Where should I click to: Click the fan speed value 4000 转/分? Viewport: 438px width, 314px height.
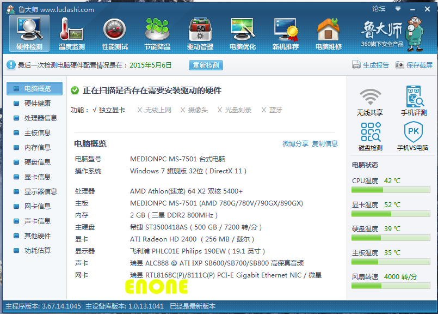[400, 277]
